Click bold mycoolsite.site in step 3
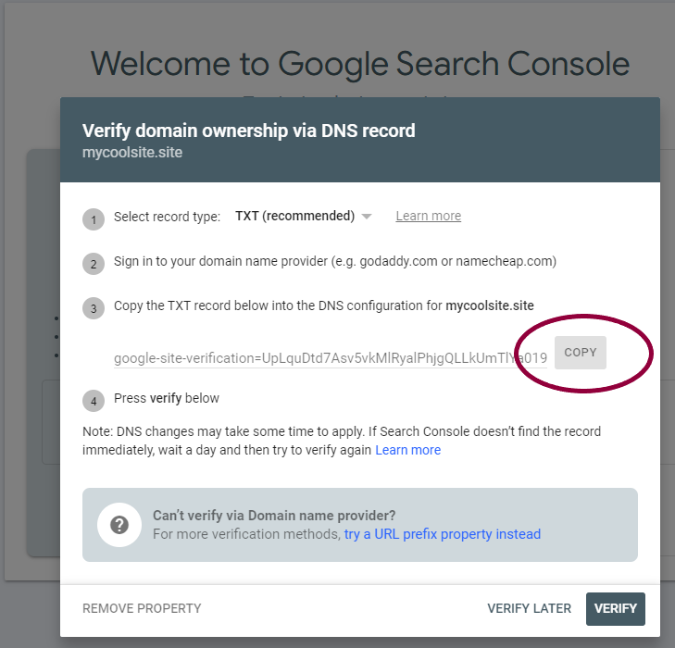 pos(490,305)
